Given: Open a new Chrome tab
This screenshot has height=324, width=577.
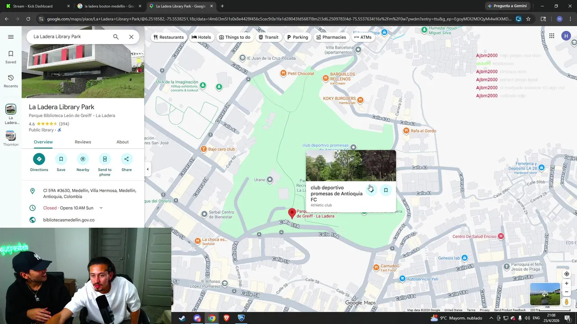Looking at the screenshot, I should click(x=222, y=6).
